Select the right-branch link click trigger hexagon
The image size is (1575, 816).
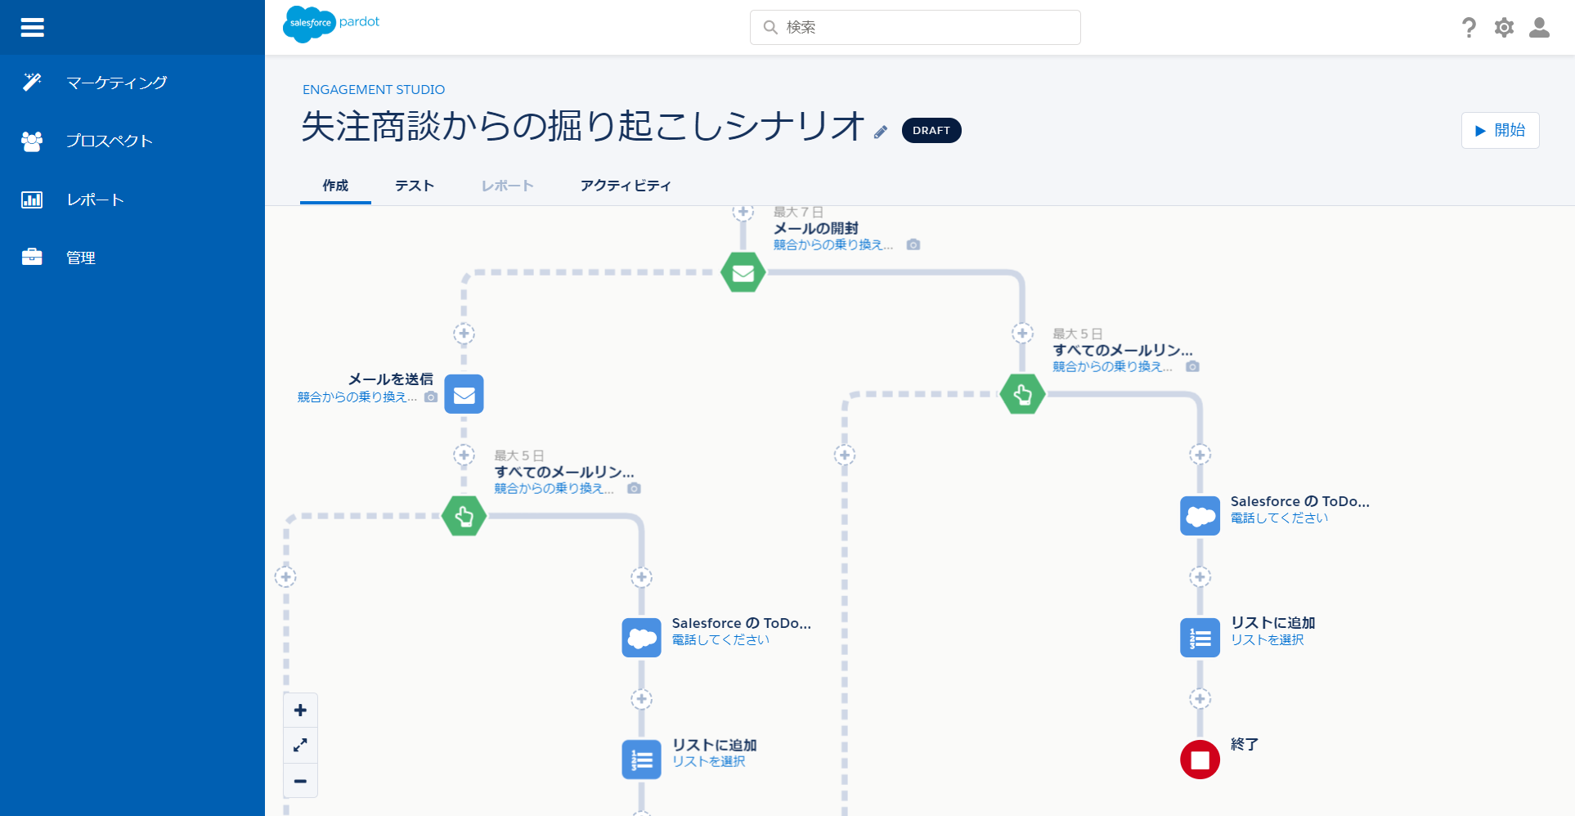tap(1022, 394)
